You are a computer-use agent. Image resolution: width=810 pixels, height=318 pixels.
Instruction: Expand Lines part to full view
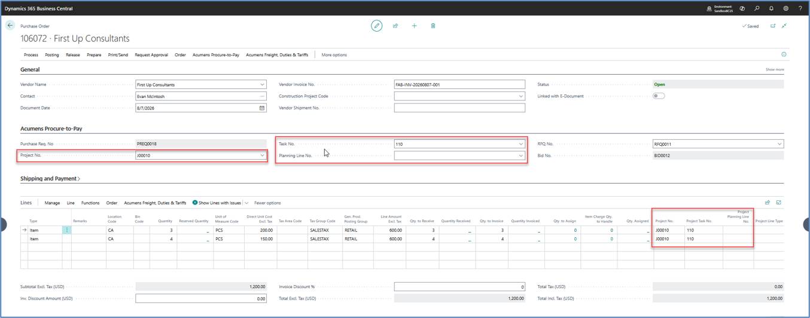click(779, 203)
